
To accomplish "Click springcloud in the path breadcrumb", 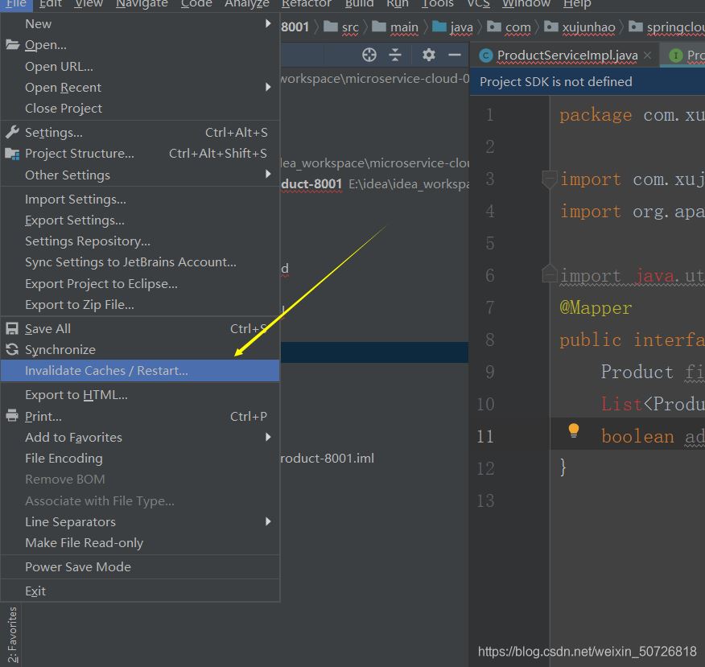I will 675,27.
